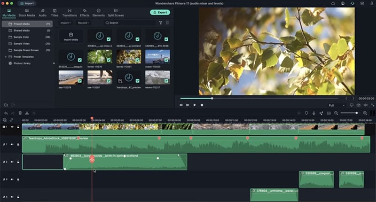Click the Marker shield icon in timeline toolbar
The image size is (376, 202).
pyautogui.click(x=306, y=113)
